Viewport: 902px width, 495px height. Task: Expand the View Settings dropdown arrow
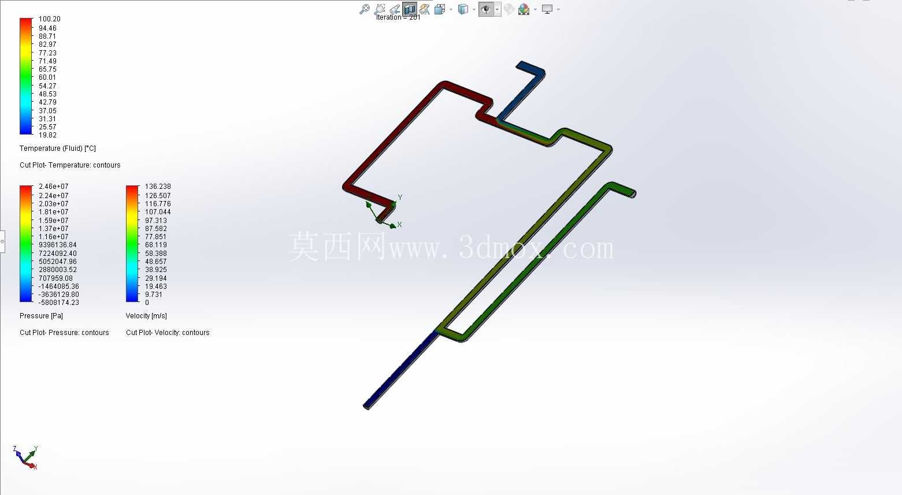pyautogui.click(x=558, y=9)
